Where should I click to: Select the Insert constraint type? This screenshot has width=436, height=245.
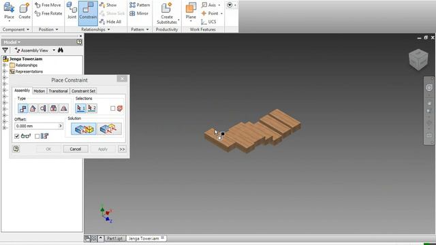pos(54,108)
